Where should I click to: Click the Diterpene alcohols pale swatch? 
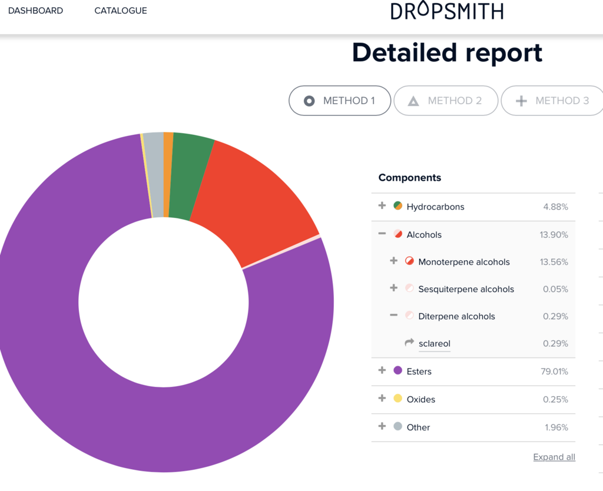(x=409, y=316)
